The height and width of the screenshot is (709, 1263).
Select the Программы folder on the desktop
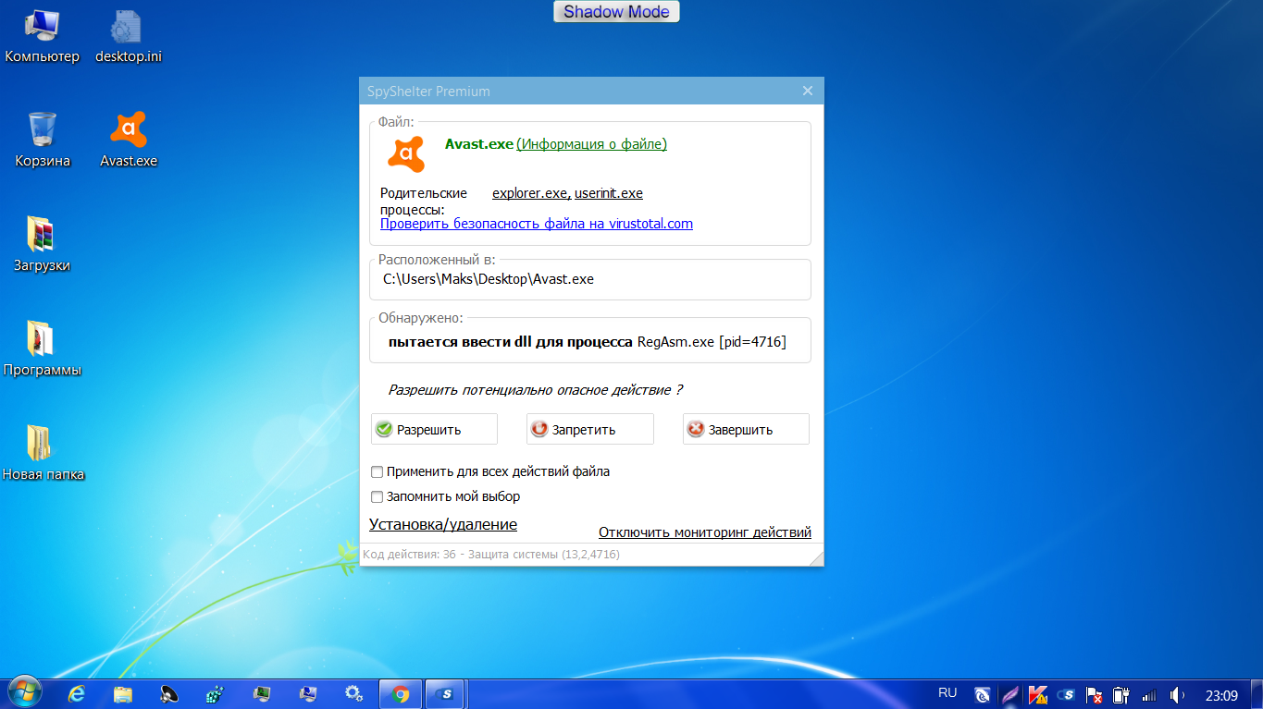pyautogui.click(x=42, y=349)
